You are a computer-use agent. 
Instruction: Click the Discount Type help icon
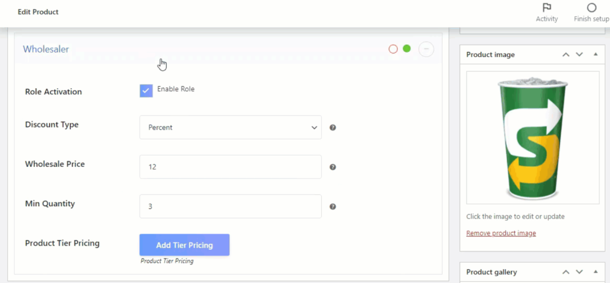pyautogui.click(x=332, y=127)
